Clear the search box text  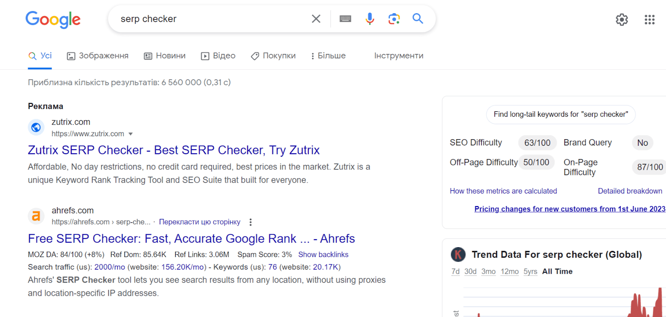pos(316,19)
